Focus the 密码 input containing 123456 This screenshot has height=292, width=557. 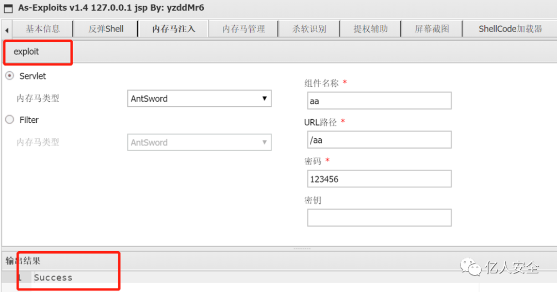380,179
